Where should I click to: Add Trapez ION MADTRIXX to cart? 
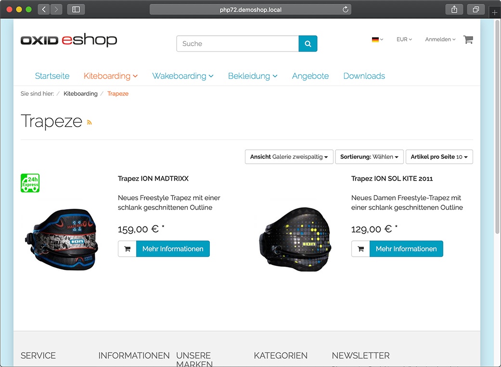pyautogui.click(x=127, y=249)
